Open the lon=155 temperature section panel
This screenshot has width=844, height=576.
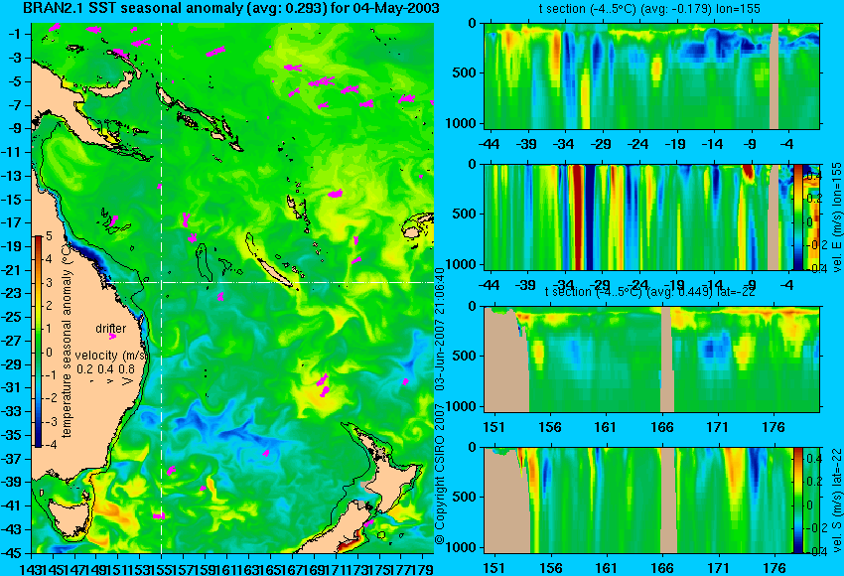[651, 75]
